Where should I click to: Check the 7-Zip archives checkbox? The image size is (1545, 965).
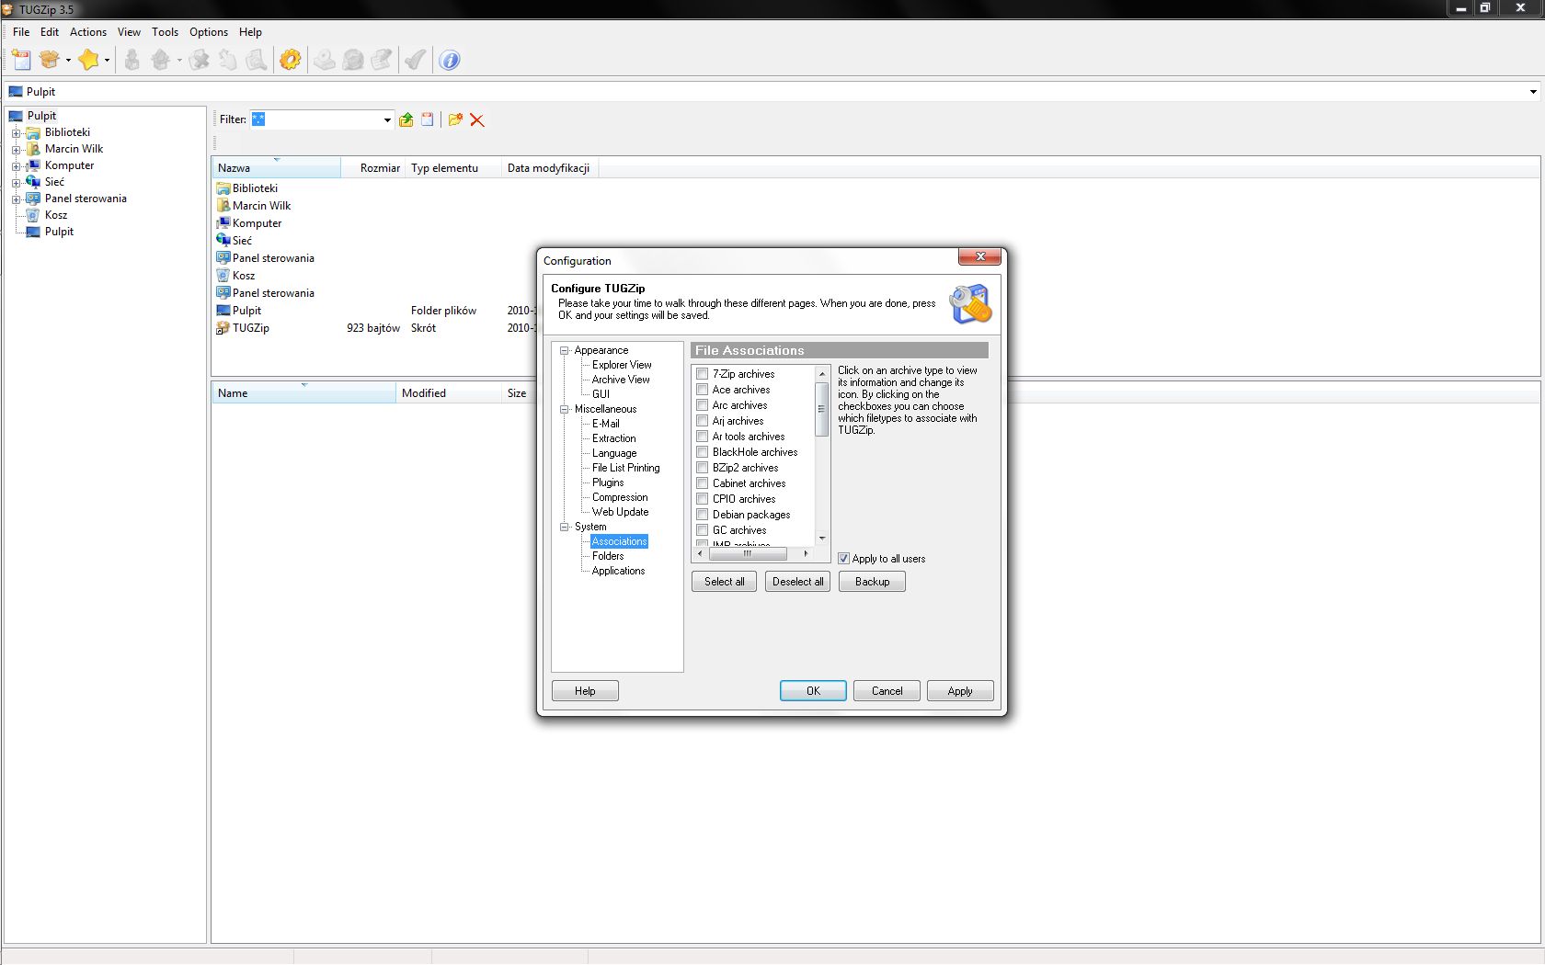click(703, 374)
